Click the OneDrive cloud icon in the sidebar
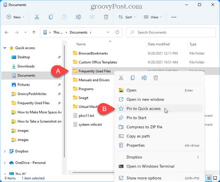 [12, 163]
